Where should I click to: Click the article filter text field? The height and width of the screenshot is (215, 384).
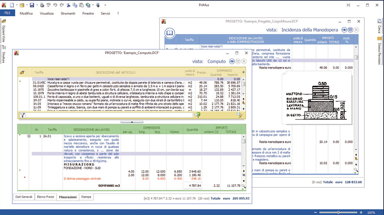(109, 115)
